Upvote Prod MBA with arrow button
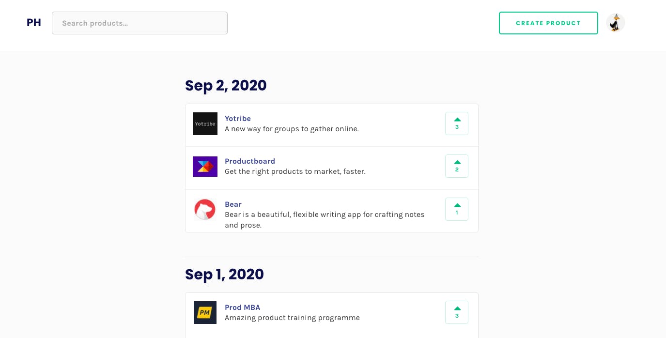Viewport: 666px width, 338px height. click(457, 312)
